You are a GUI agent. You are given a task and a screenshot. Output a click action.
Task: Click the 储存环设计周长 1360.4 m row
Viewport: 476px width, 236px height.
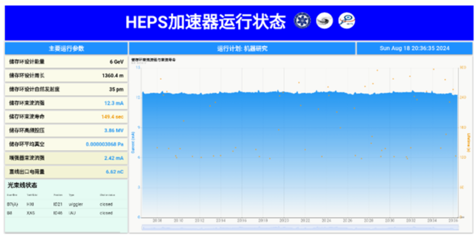pyautogui.click(x=66, y=76)
